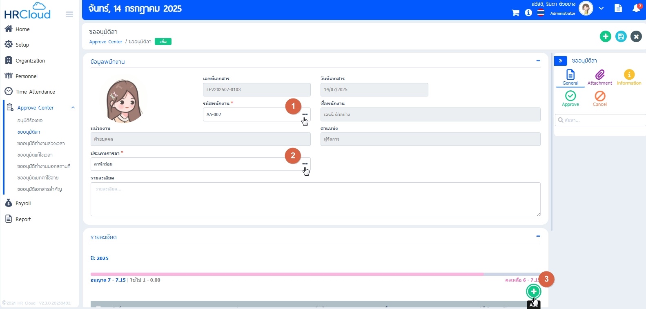
Task: Open ขออนุมัติทำงานล่วงเวลา submenu item
Action: 41,143
